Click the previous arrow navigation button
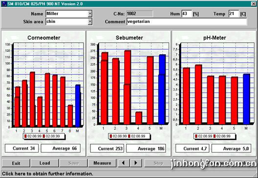Image resolution: width=258 pixels, height=178 pixels. 124,163
